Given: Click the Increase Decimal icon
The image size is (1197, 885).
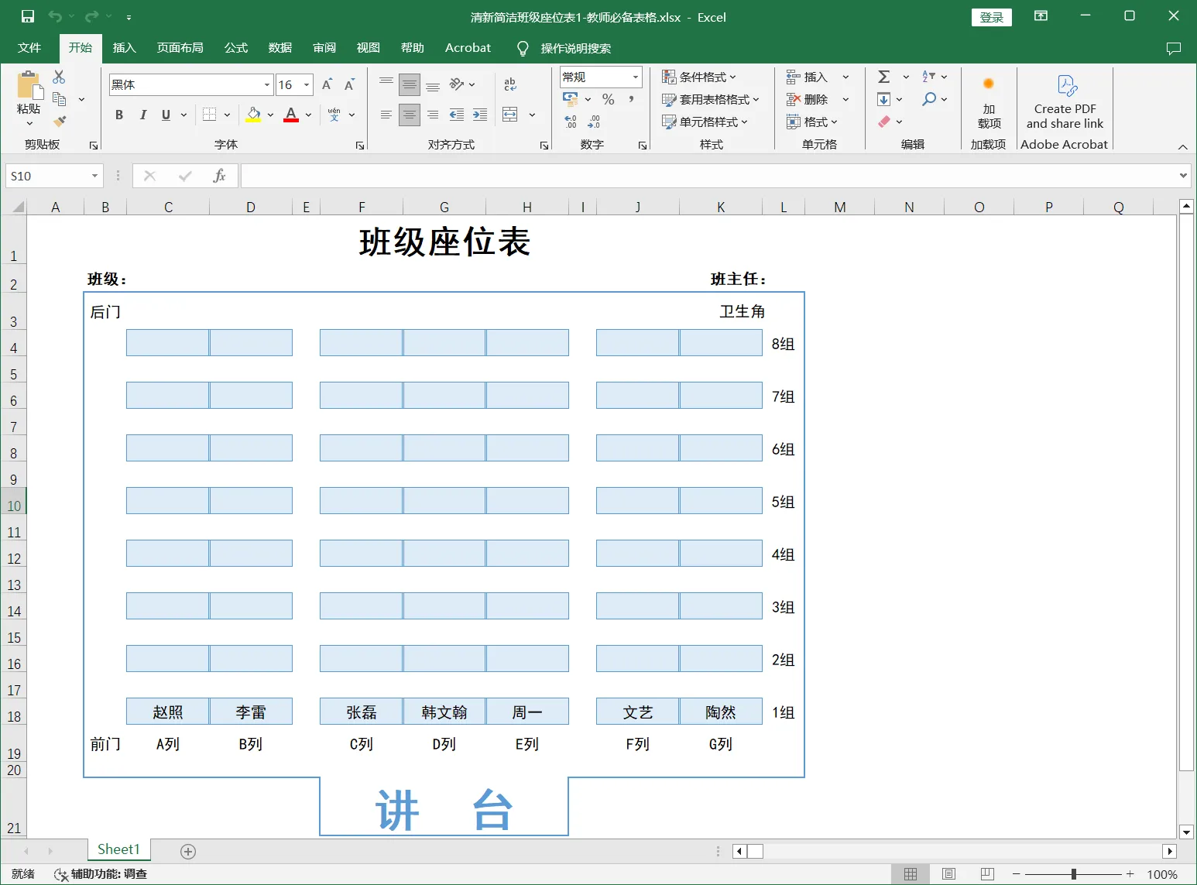Looking at the screenshot, I should coord(571,122).
